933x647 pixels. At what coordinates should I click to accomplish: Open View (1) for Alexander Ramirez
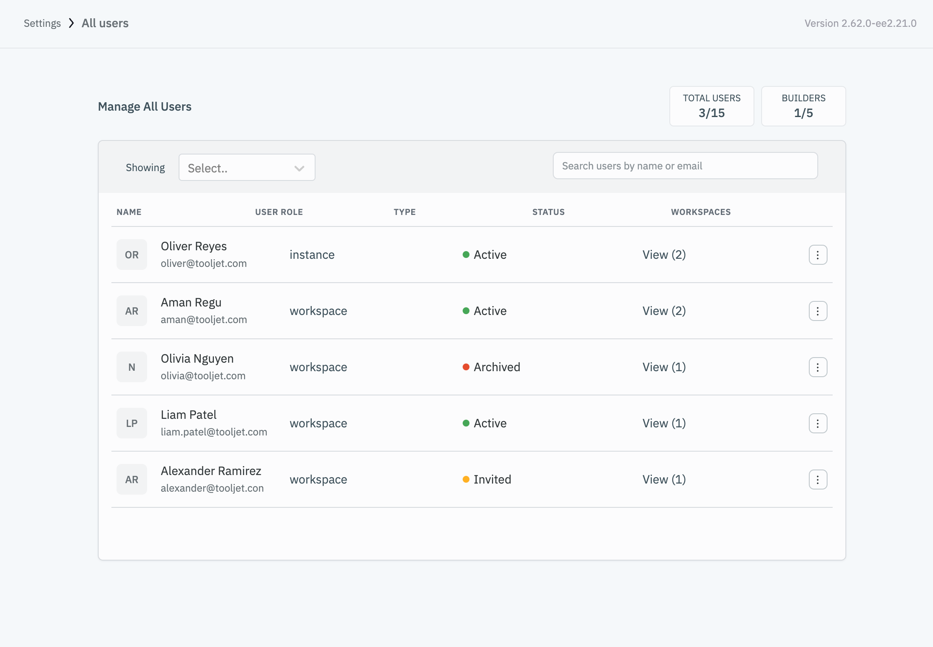664,479
